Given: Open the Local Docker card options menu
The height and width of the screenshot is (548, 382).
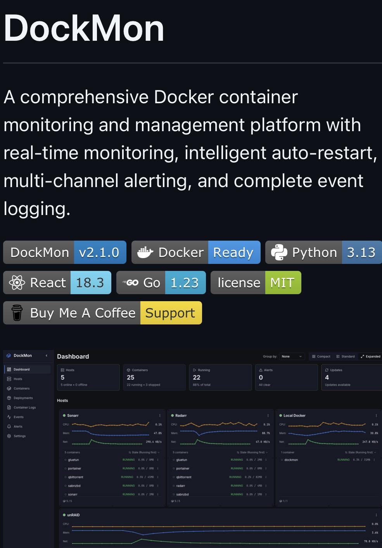Looking at the screenshot, I should tap(376, 416).
